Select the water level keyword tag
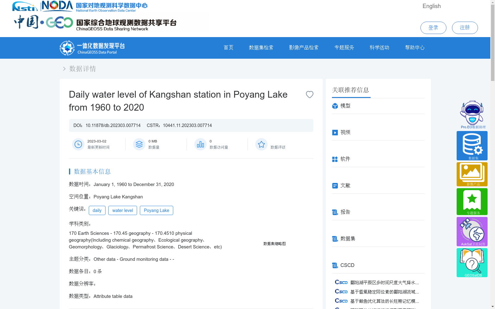This screenshot has width=495, height=309. pos(123,210)
